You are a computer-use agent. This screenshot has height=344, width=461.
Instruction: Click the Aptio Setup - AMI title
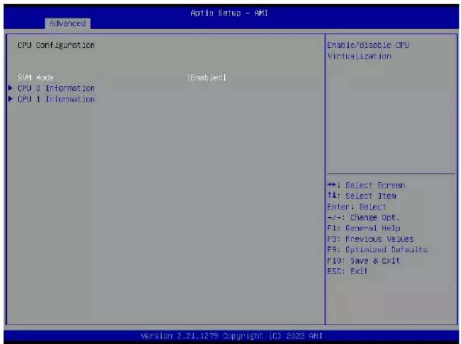coord(229,13)
